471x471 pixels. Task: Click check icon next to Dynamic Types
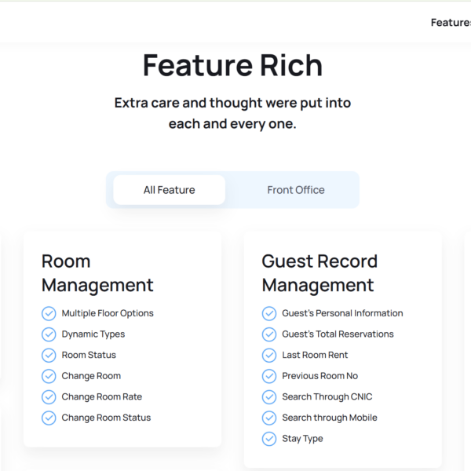click(x=49, y=334)
